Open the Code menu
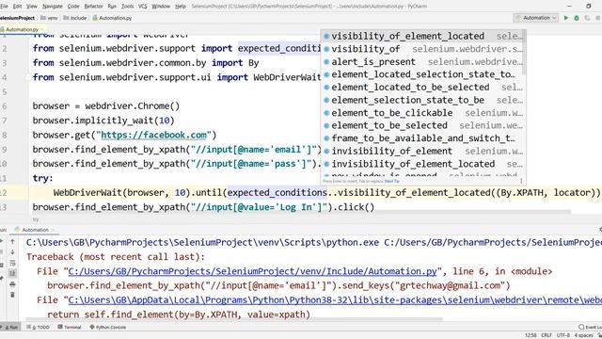Viewport: 602px width, 339px height. coord(73,7)
